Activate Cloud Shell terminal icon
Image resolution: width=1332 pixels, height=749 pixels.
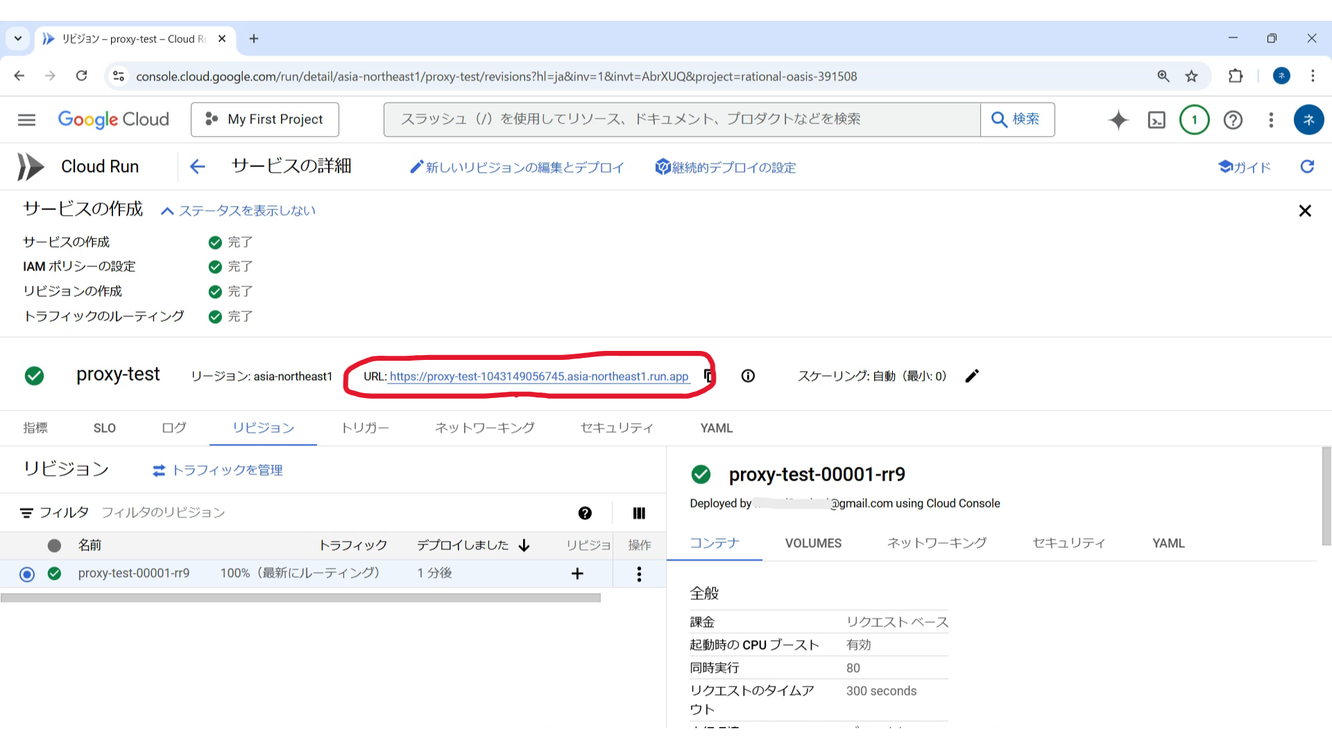(x=1156, y=120)
